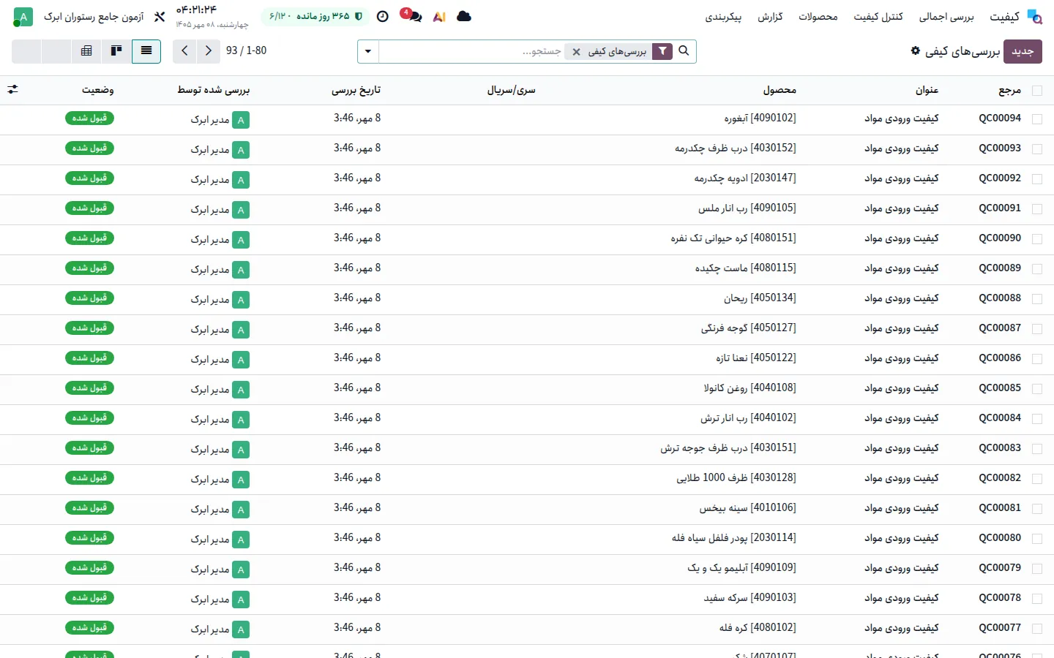
Task: Switch to pivot table view
Action: click(86, 50)
